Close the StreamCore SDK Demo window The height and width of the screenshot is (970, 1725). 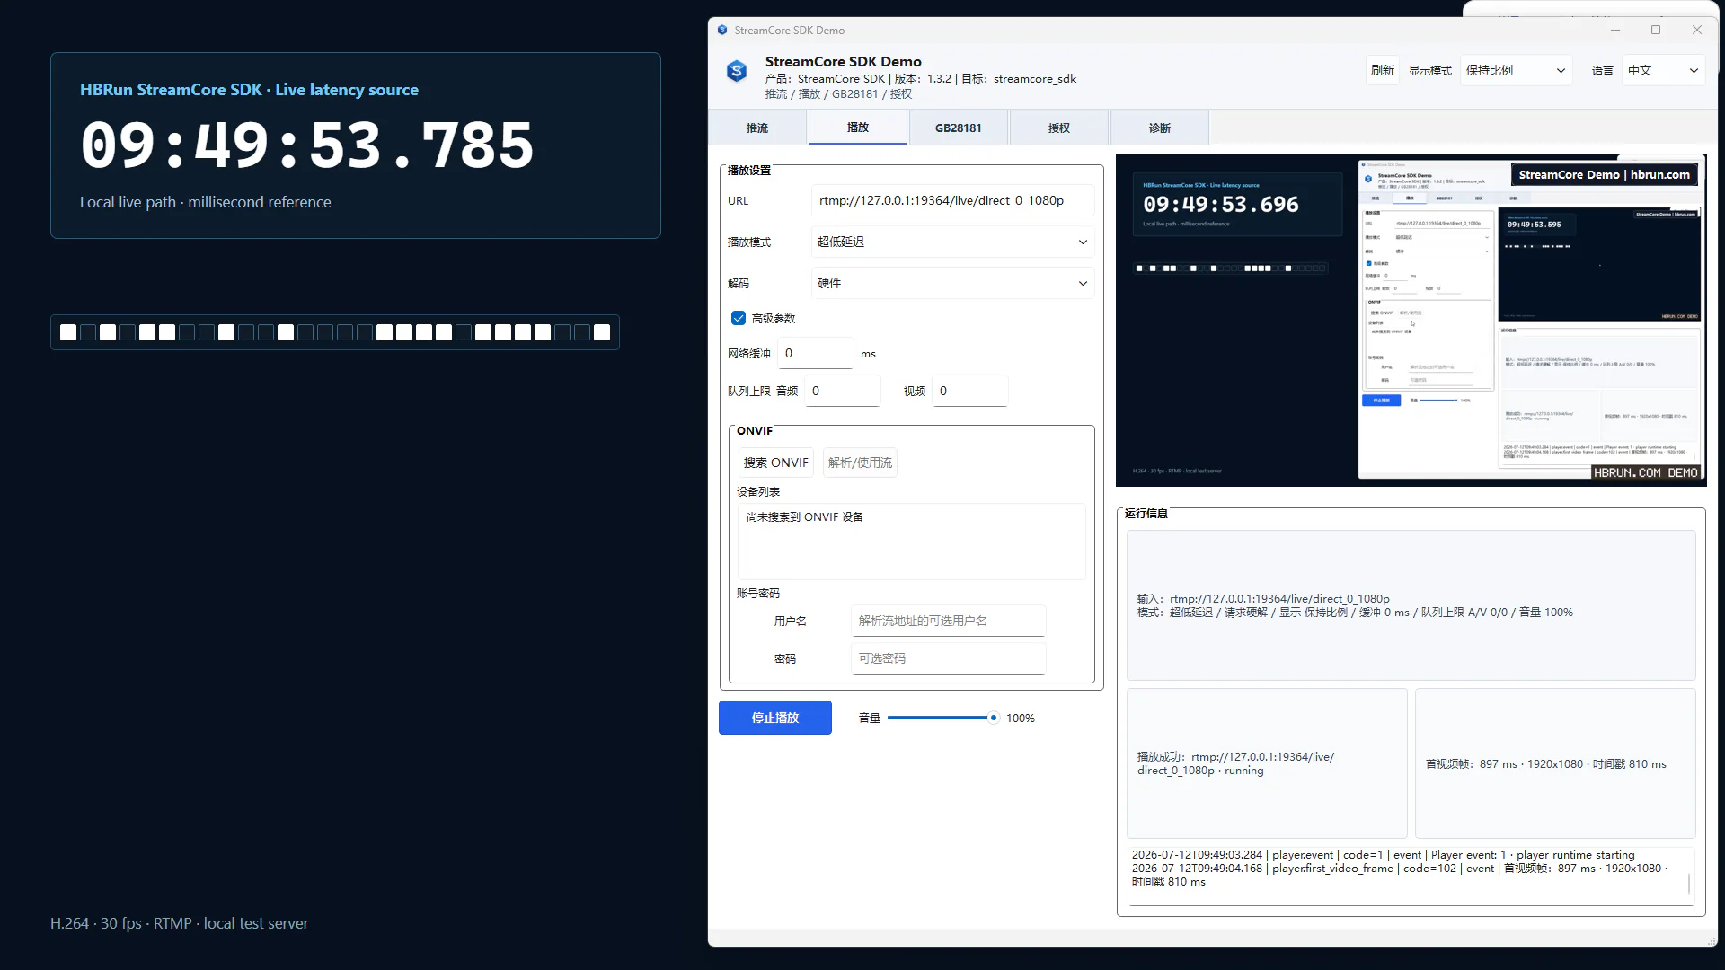1697,30
